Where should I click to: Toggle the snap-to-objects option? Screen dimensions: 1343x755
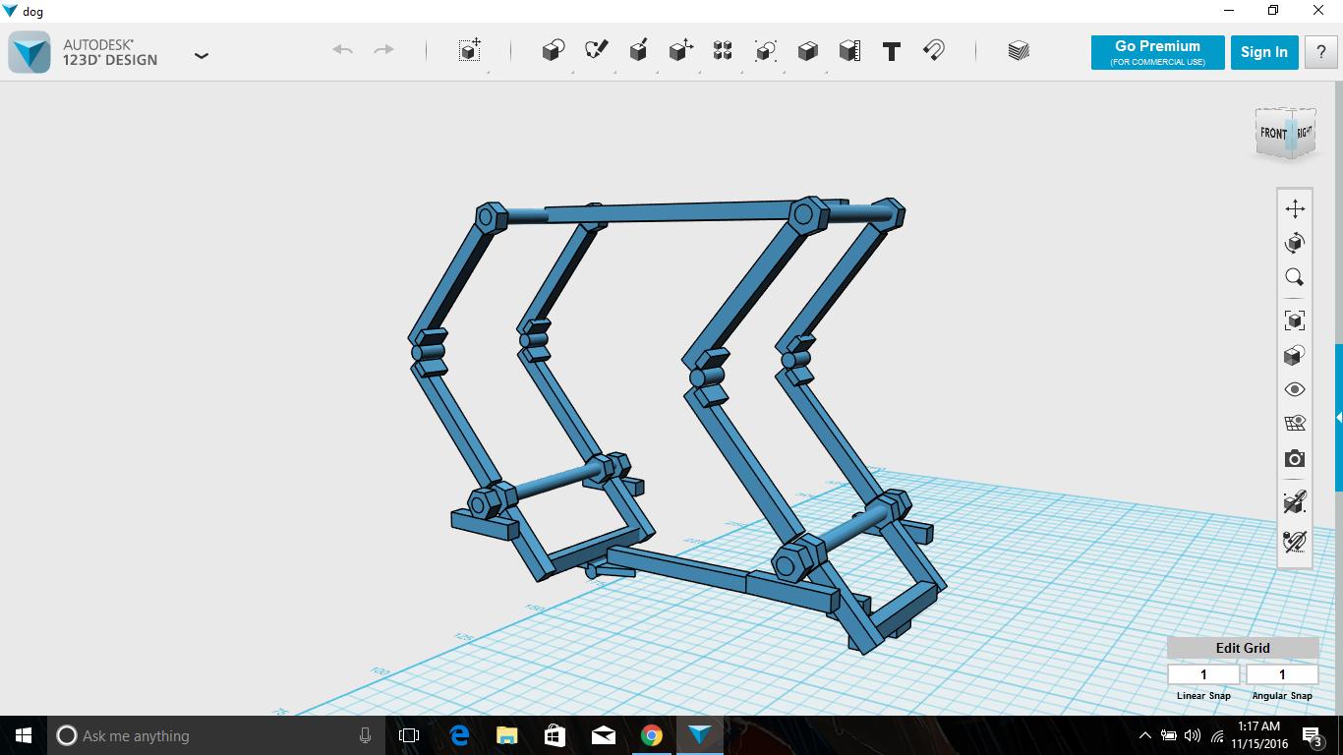pyautogui.click(x=1295, y=502)
